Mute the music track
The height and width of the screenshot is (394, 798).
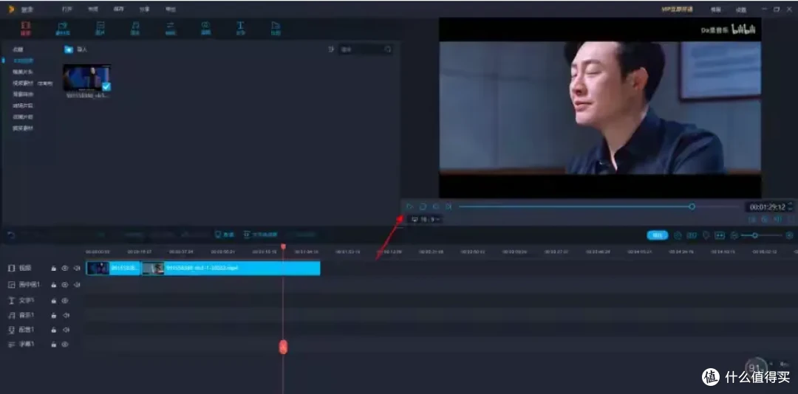pos(66,315)
